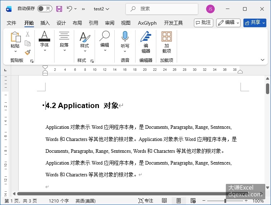271x205 pixels.
Task: Open the 段落 (Paragraph) group button
Action: [64, 41]
